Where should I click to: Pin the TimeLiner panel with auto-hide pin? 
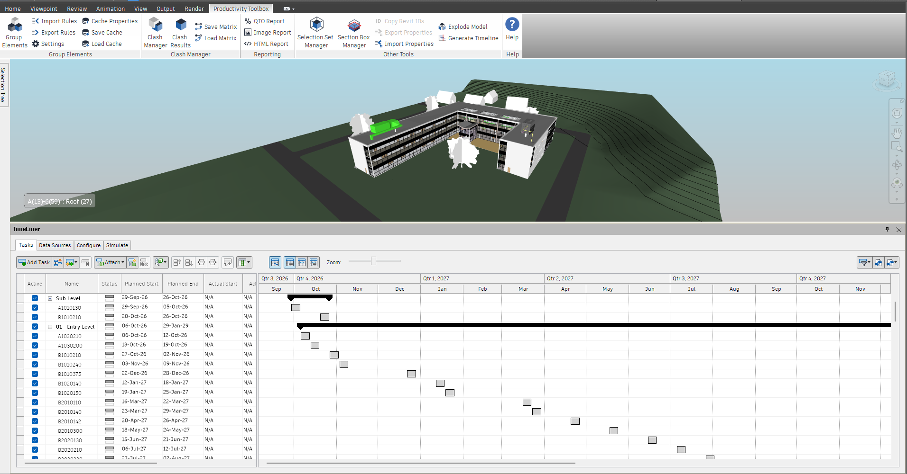887,229
